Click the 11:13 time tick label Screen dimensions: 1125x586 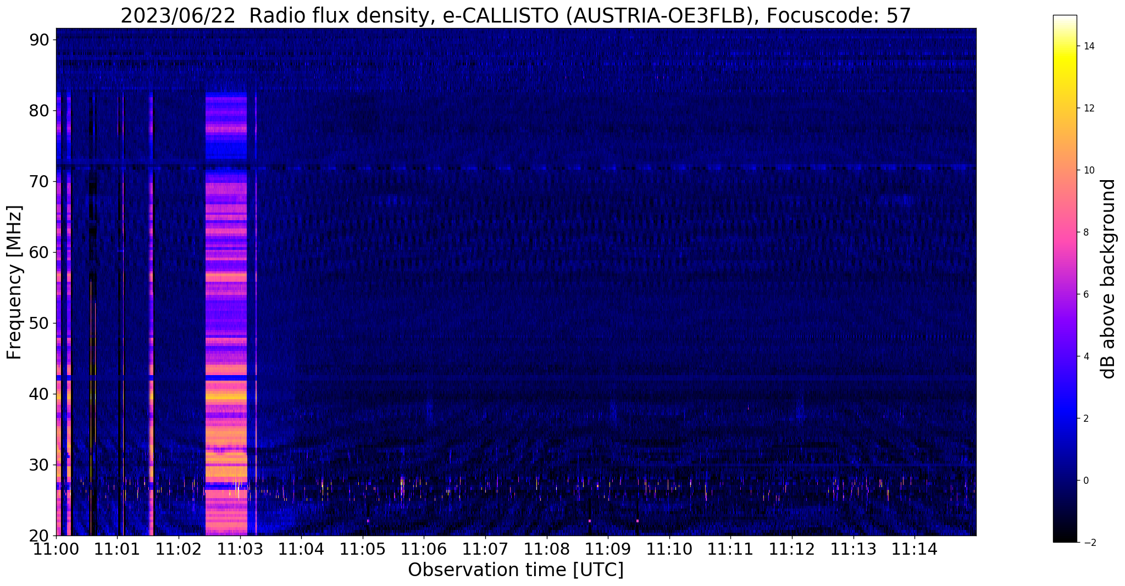[x=854, y=549]
